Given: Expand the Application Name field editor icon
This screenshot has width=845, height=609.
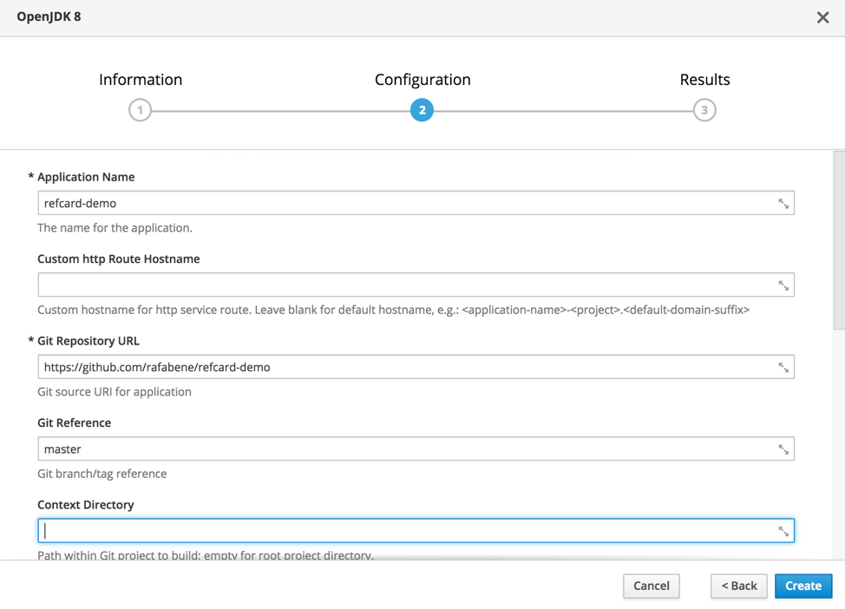Looking at the screenshot, I should pyautogui.click(x=783, y=204).
